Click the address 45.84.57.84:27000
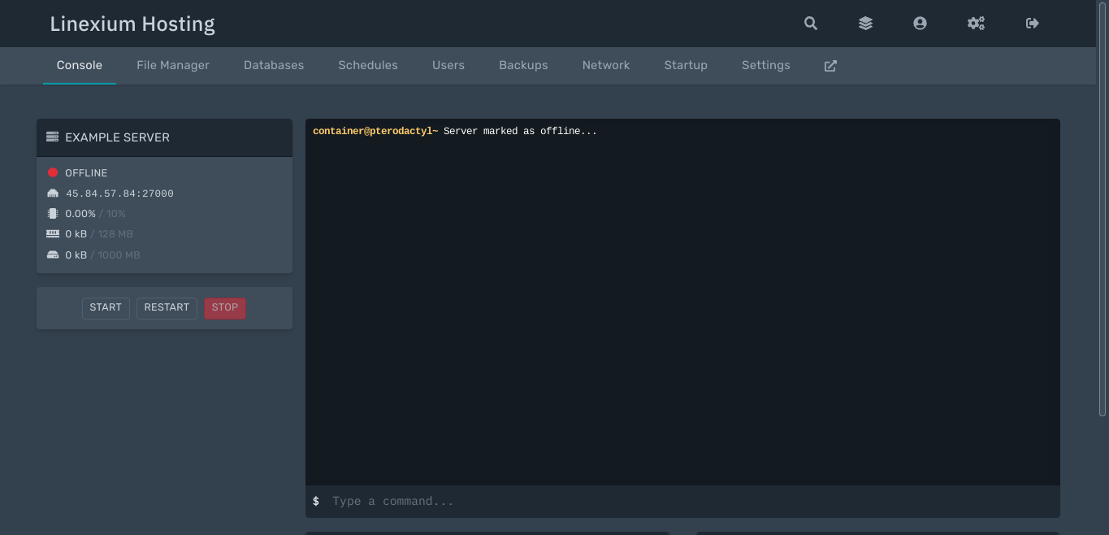 click(119, 194)
